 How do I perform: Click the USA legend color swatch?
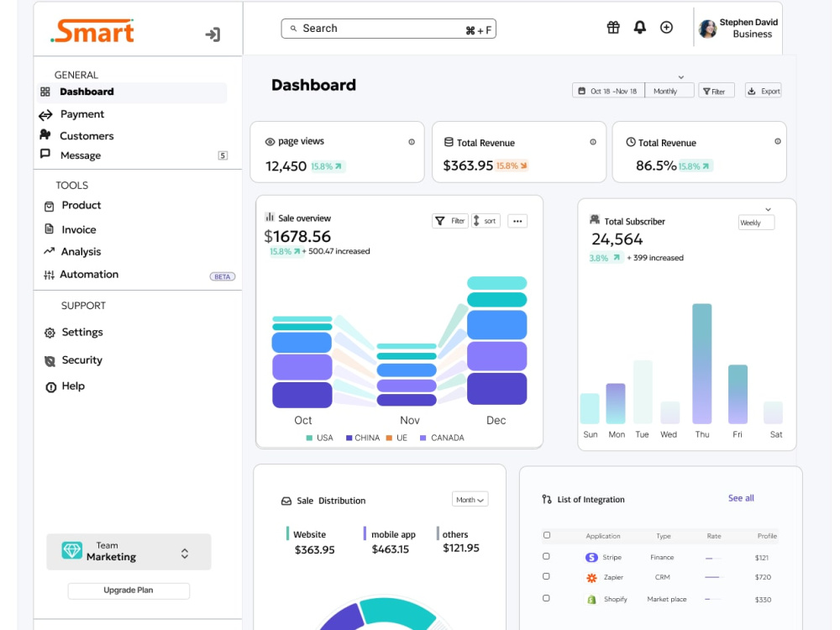[309, 438]
